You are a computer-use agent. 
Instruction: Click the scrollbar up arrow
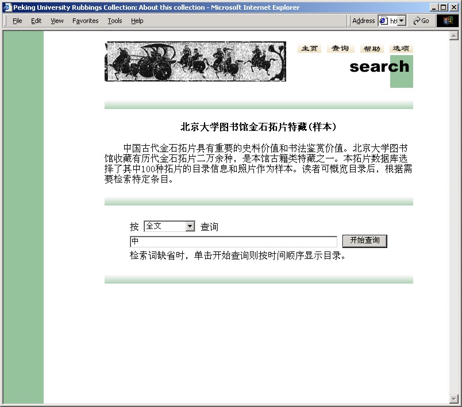pyautogui.click(x=453, y=36)
